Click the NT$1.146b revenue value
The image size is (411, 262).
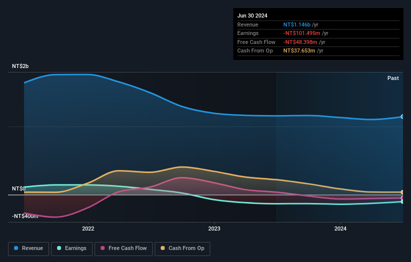(x=297, y=24)
